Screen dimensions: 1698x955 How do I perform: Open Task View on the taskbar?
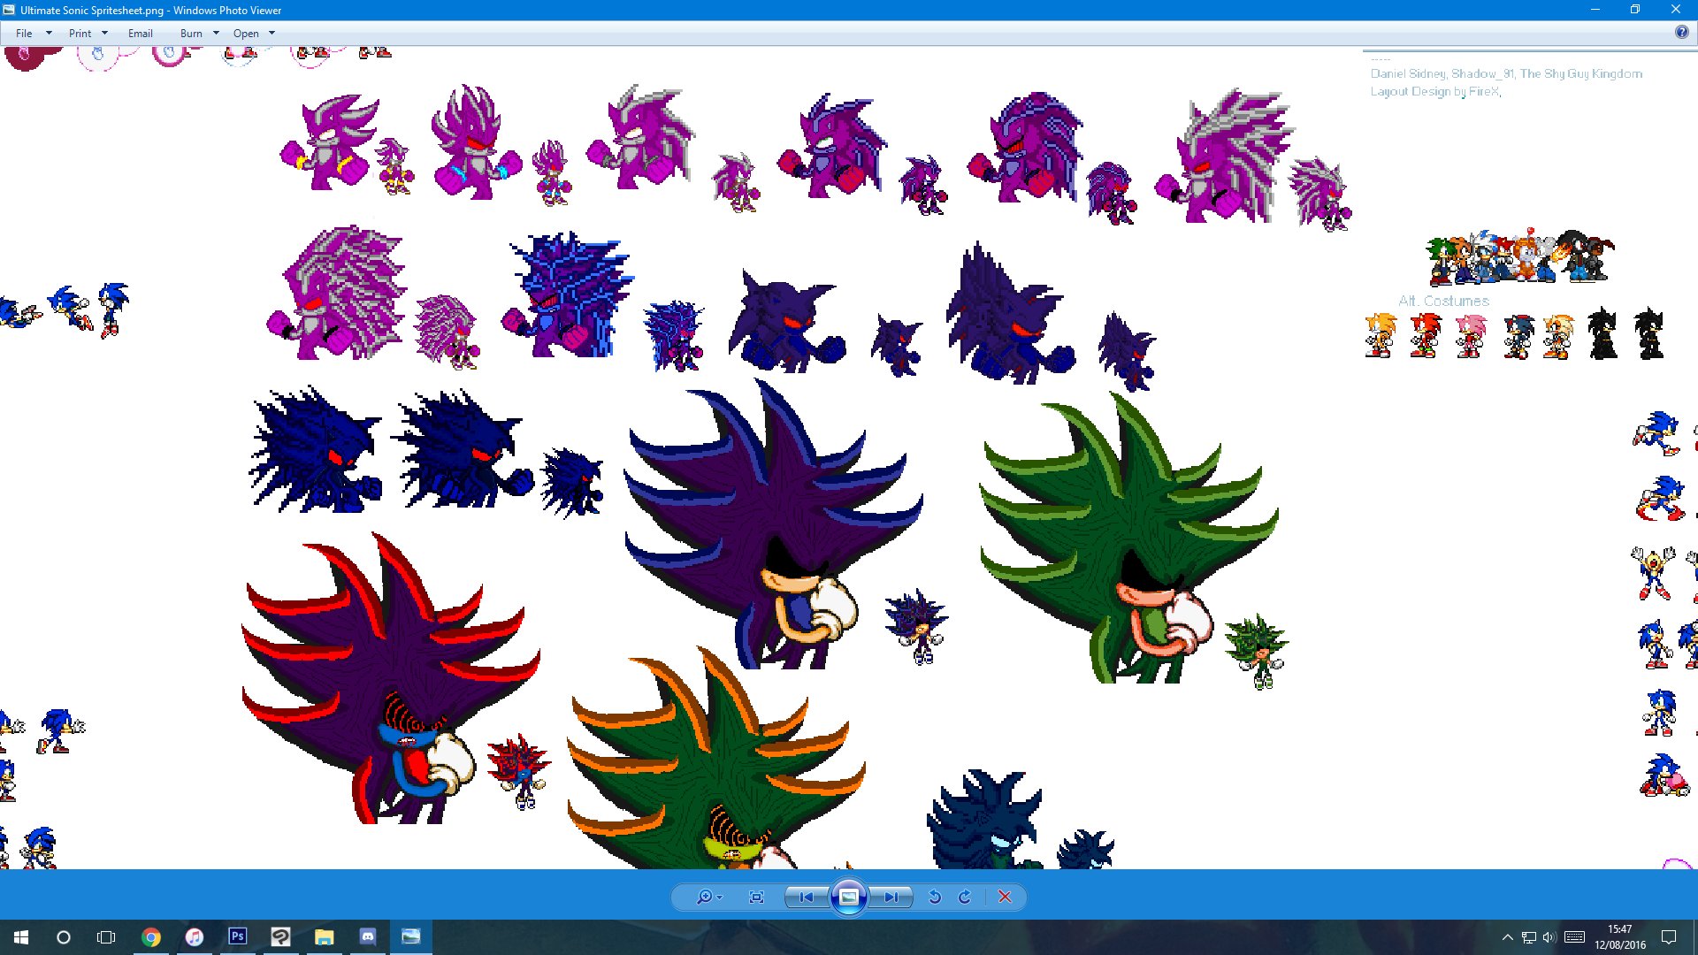tap(106, 937)
